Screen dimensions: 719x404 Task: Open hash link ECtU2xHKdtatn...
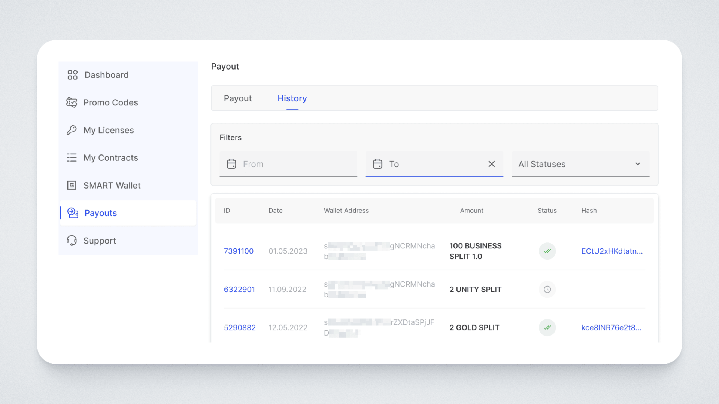(x=612, y=251)
